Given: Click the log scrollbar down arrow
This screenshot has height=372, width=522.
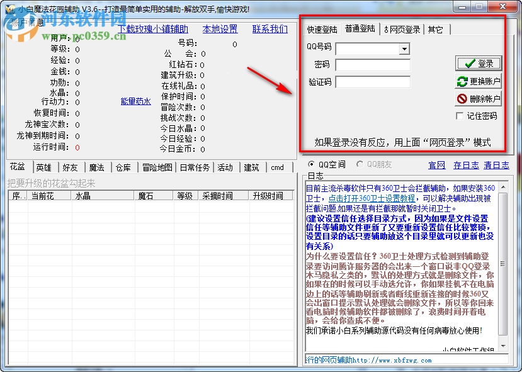Looking at the screenshot, I should pyautogui.click(x=502, y=346).
